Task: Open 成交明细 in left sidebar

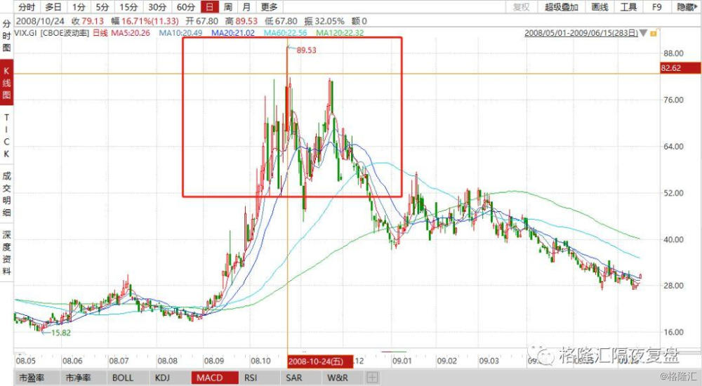Action: tap(7, 193)
